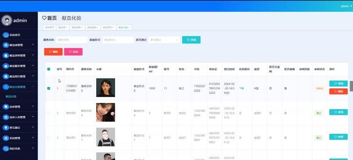The height and width of the screenshot is (160, 353).
Task: Click the avatar photo in row 1
Action: point(106,87)
